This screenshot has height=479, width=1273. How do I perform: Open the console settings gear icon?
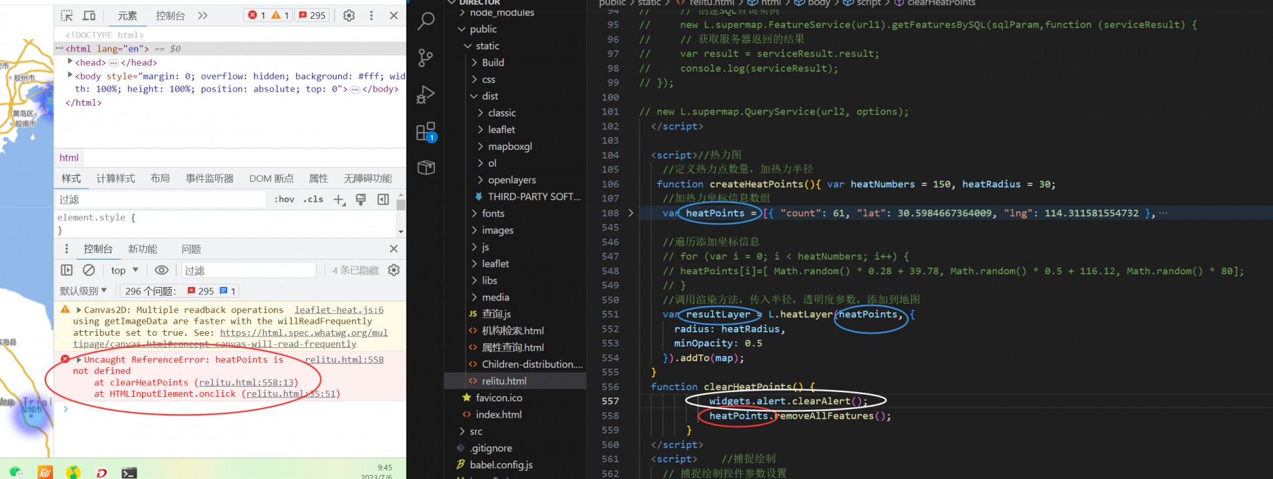click(394, 270)
